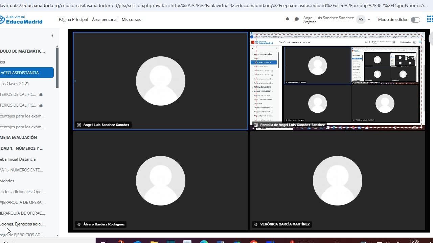Open the messages chat bubble icon
This screenshot has width=433, height=243.
click(x=297, y=20)
